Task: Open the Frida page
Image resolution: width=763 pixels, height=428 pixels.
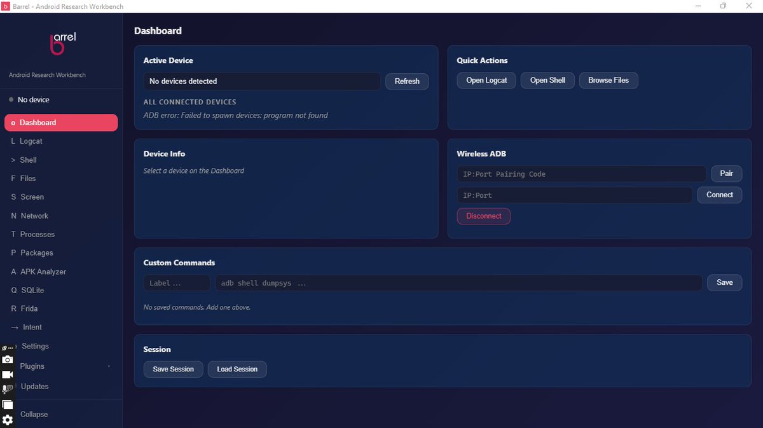Action: point(61,309)
